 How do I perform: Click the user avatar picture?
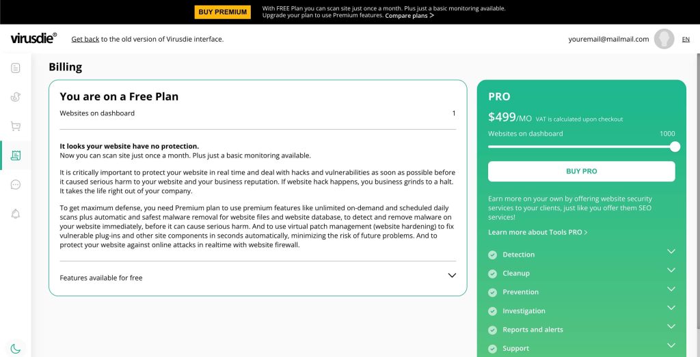pos(664,39)
